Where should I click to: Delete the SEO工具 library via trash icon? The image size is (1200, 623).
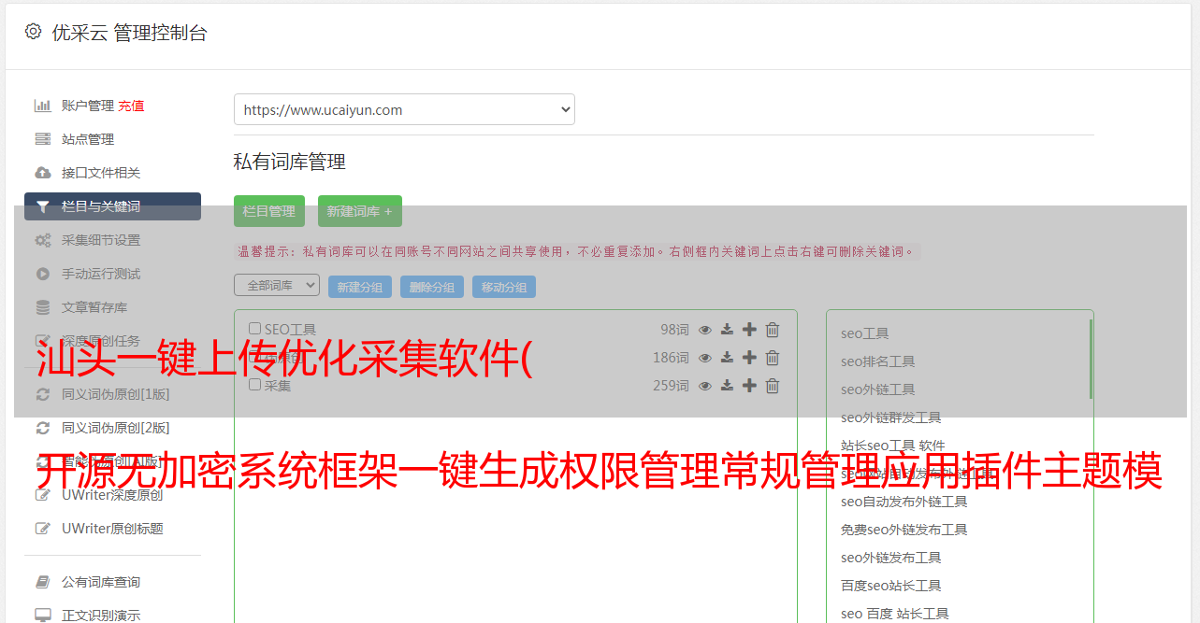click(x=773, y=330)
